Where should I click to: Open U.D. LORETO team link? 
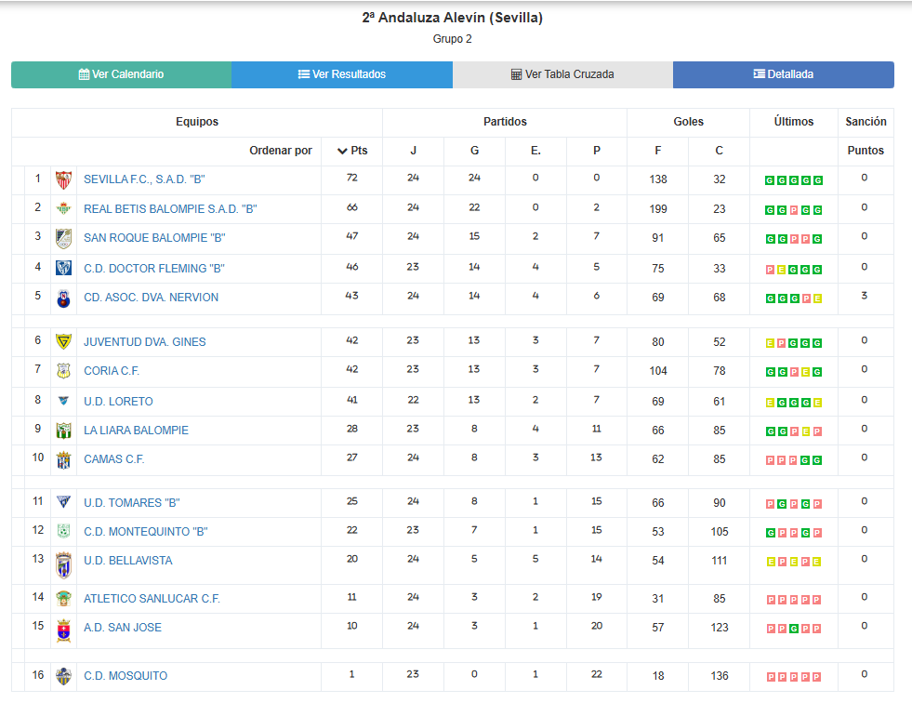118,402
